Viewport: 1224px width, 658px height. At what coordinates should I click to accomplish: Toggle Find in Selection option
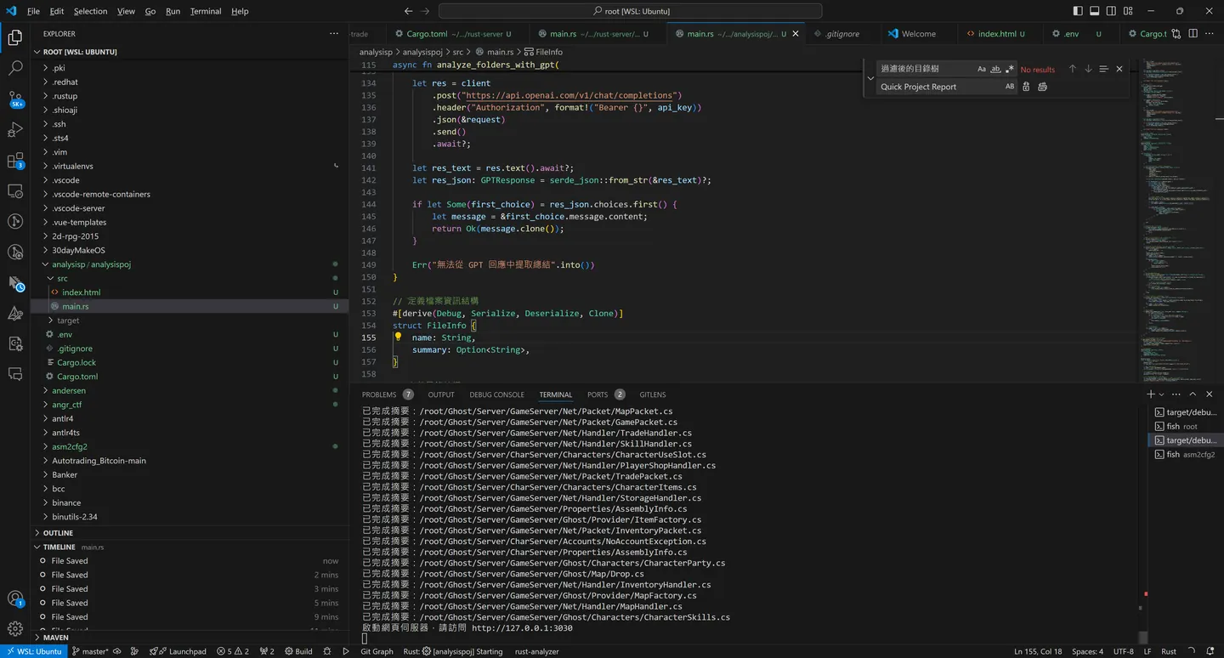click(1103, 69)
